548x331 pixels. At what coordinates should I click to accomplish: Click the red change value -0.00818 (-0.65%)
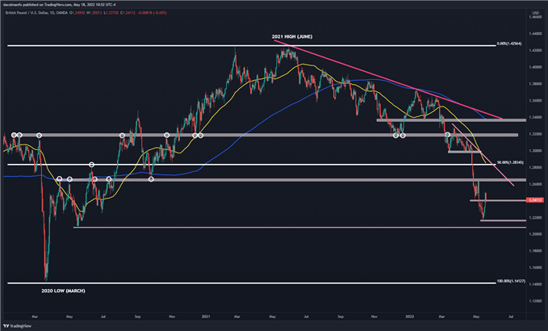[x=151, y=13]
